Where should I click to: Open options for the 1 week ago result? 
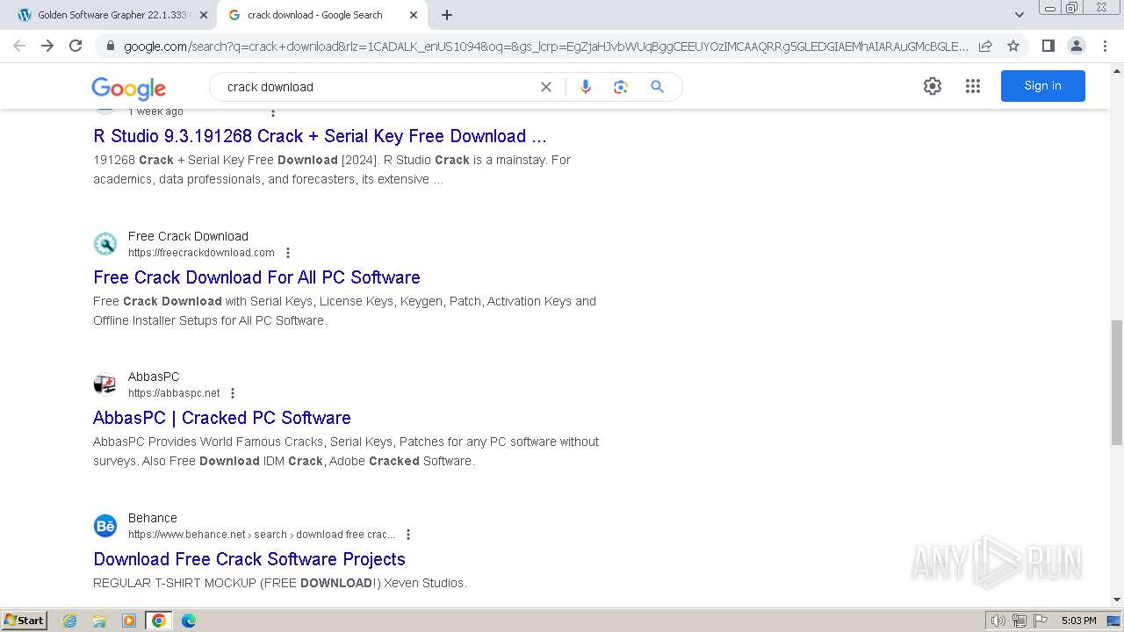[x=273, y=111]
